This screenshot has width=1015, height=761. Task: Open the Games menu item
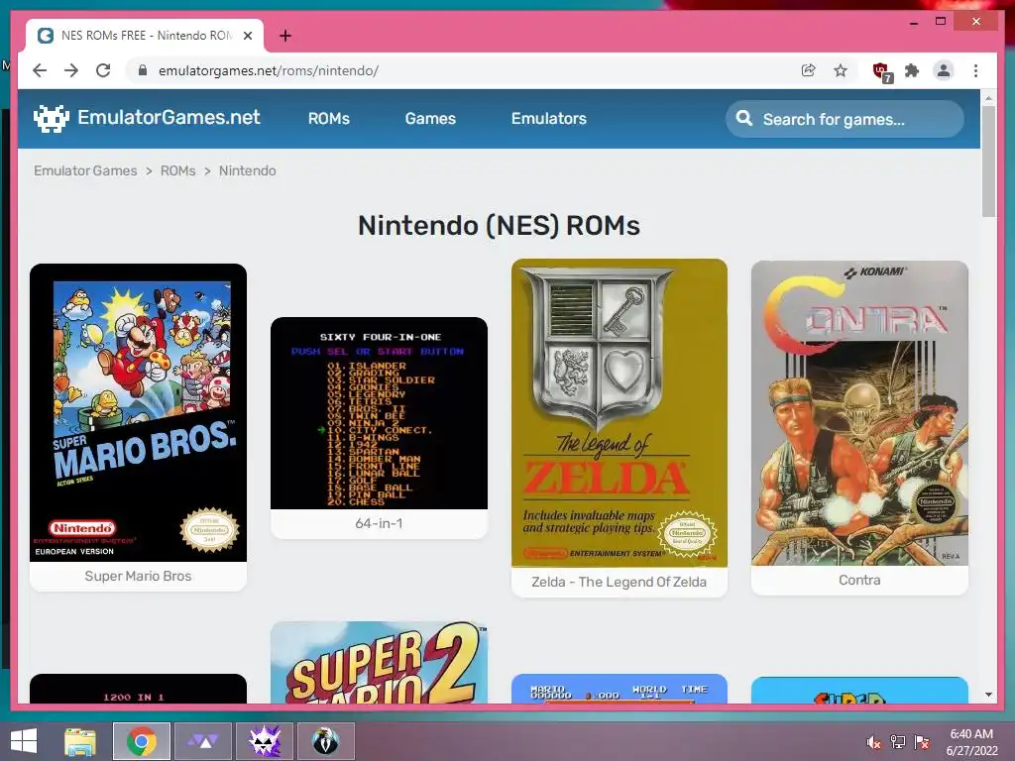pos(430,119)
